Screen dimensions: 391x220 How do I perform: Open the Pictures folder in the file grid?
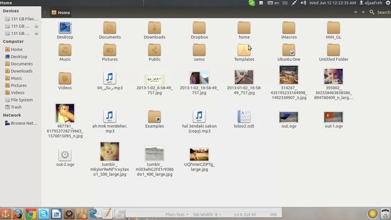click(x=110, y=50)
